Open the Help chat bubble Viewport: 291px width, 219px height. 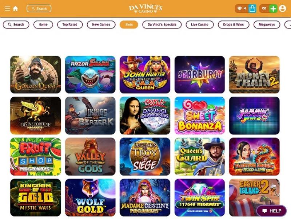point(271,211)
